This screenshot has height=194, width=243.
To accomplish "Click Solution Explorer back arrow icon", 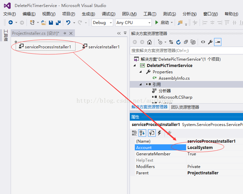I will coord(135,42).
